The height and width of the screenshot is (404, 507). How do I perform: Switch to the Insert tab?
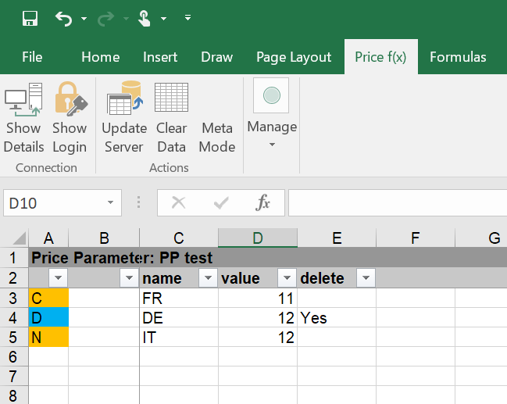click(160, 57)
